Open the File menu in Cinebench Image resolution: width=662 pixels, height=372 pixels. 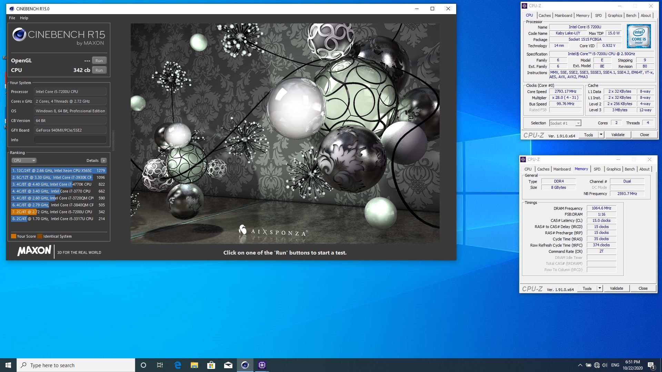click(12, 18)
